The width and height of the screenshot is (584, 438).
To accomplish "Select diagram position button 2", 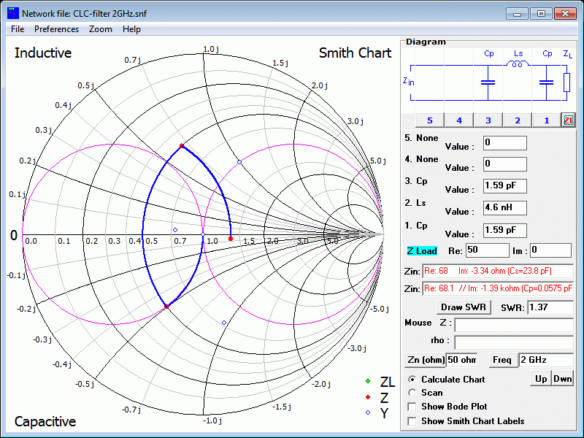I will tap(518, 120).
